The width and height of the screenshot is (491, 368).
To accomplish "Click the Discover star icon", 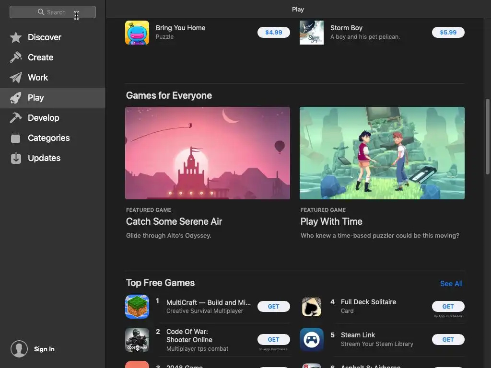I will pyautogui.click(x=16, y=37).
